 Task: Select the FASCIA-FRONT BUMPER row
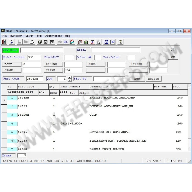98,149
